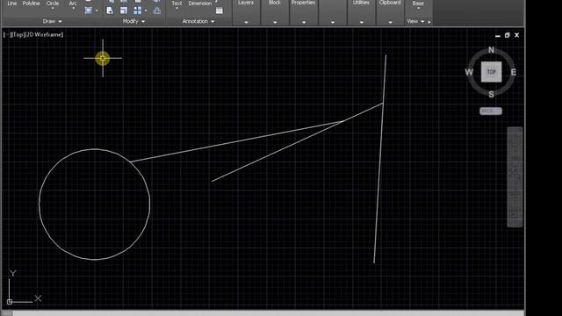562x316 pixels.
Task: Expand the Properties panel dropdown arrow
Action: coord(304,22)
